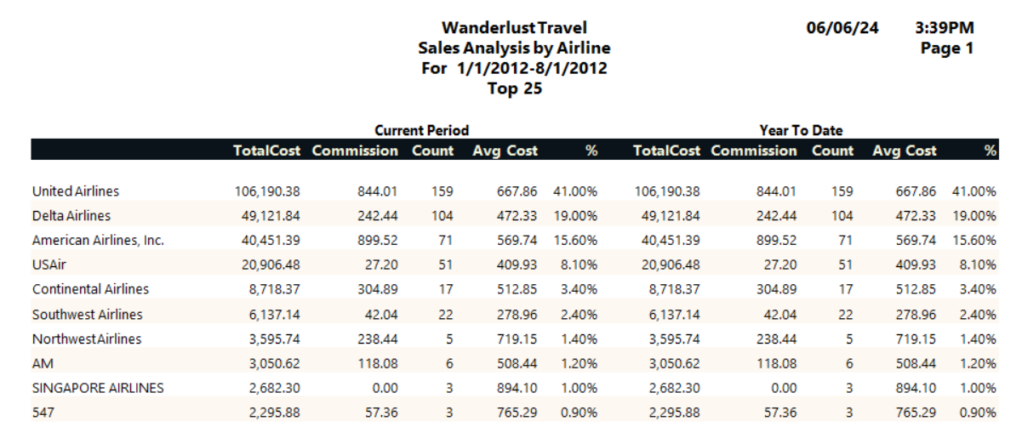Click the Wanderlust Travel report heading
The height and width of the screenshot is (427, 1022).
point(514,28)
